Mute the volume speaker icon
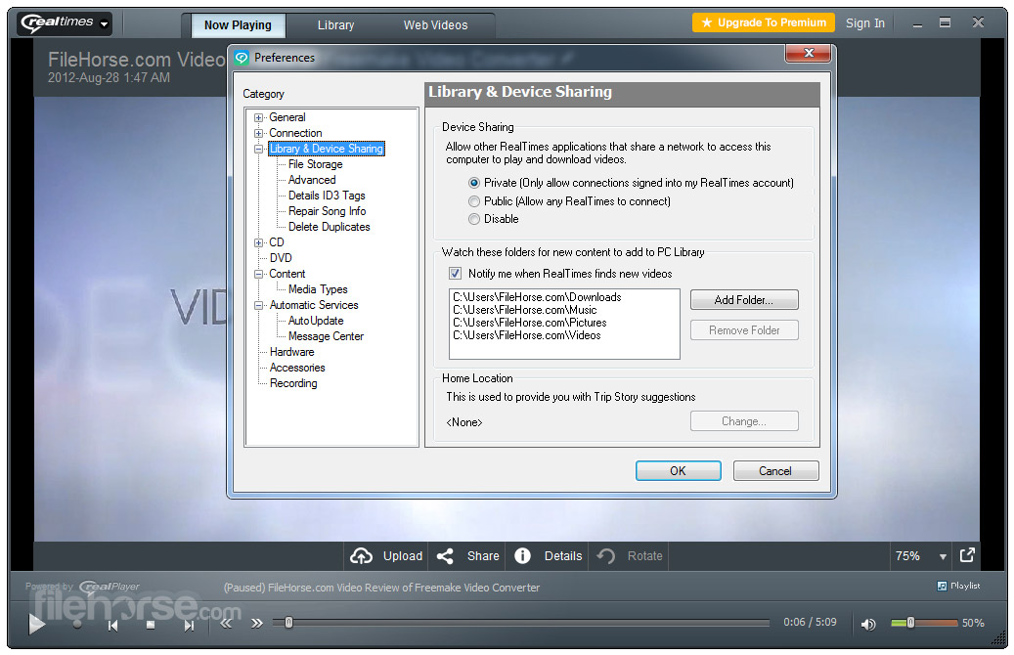The height and width of the screenshot is (655, 1014). click(x=868, y=624)
